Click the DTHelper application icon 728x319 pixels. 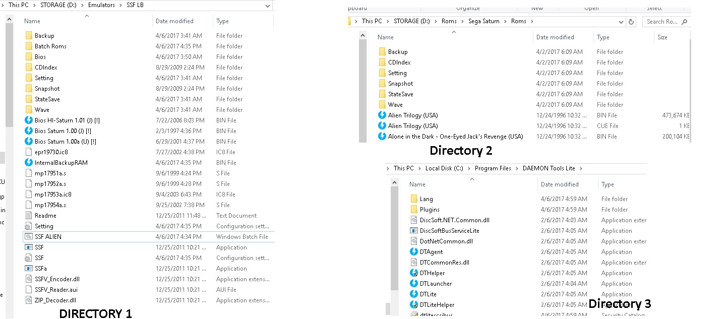point(414,273)
